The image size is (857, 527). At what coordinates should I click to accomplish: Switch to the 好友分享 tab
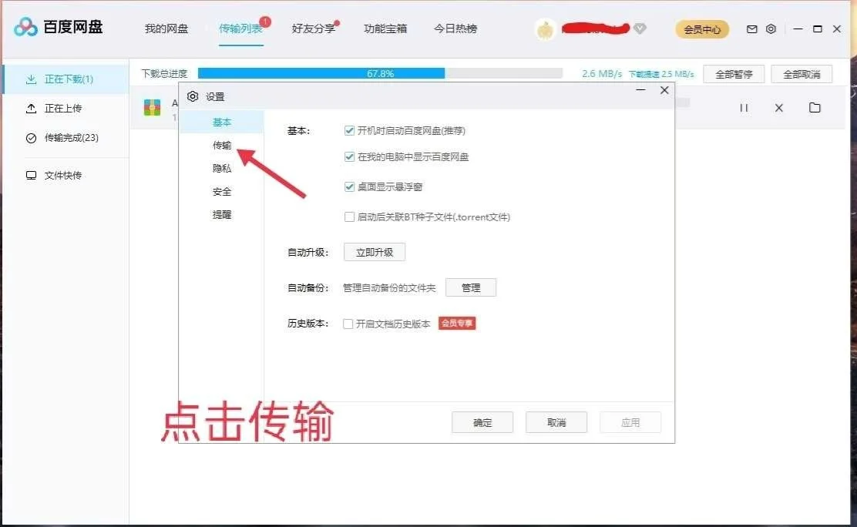pyautogui.click(x=314, y=29)
